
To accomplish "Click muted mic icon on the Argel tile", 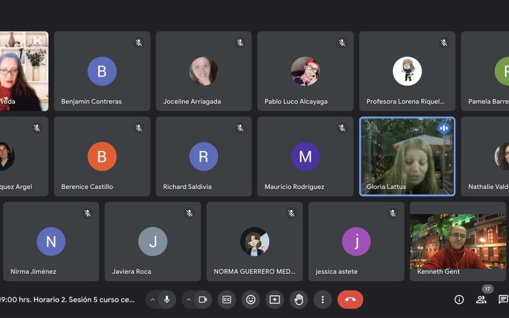I will (37, 128).
